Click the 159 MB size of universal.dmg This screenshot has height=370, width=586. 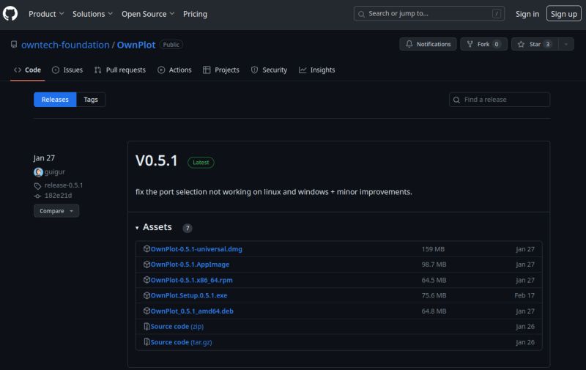coord(433,249)
